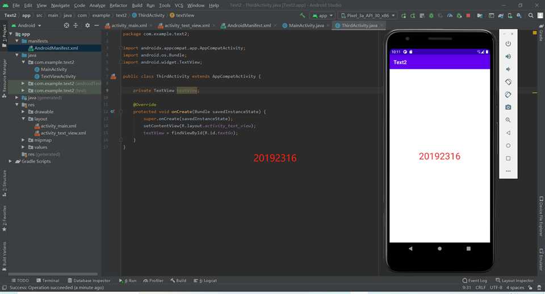Open emulator extended controls three dots

coord(508,171)
